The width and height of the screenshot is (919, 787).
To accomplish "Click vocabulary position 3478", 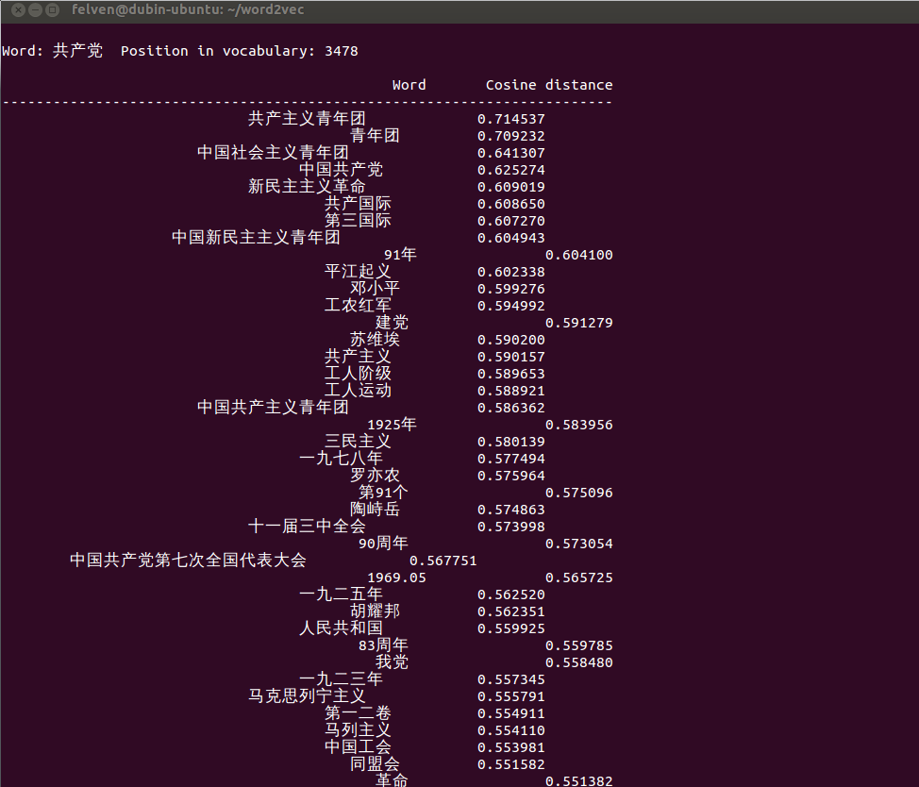I will [x=342, y=51].
